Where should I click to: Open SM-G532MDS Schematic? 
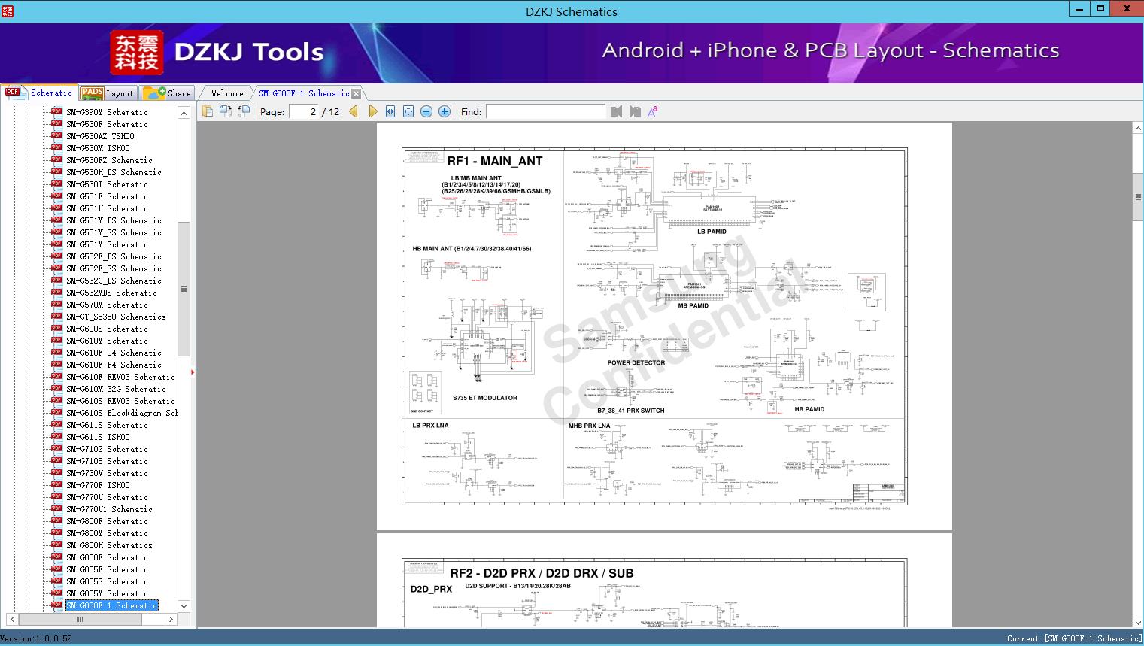click(x=111, y=293)
